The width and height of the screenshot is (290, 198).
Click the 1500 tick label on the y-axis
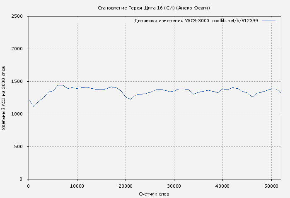coord(19,82)
